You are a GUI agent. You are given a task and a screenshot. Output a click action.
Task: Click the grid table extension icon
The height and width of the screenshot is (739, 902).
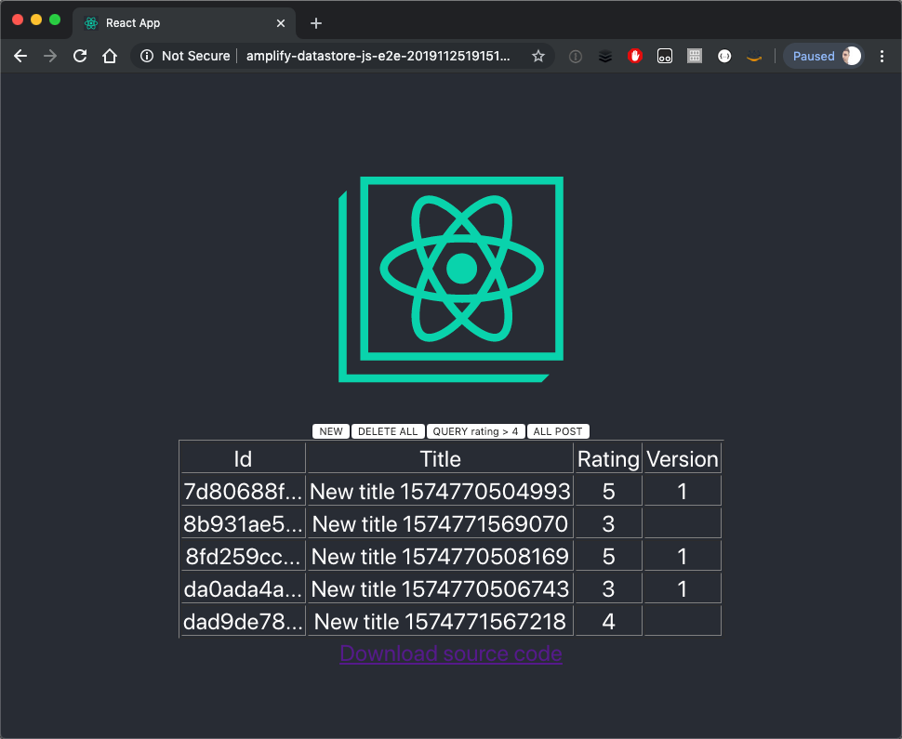coord(694,56)
